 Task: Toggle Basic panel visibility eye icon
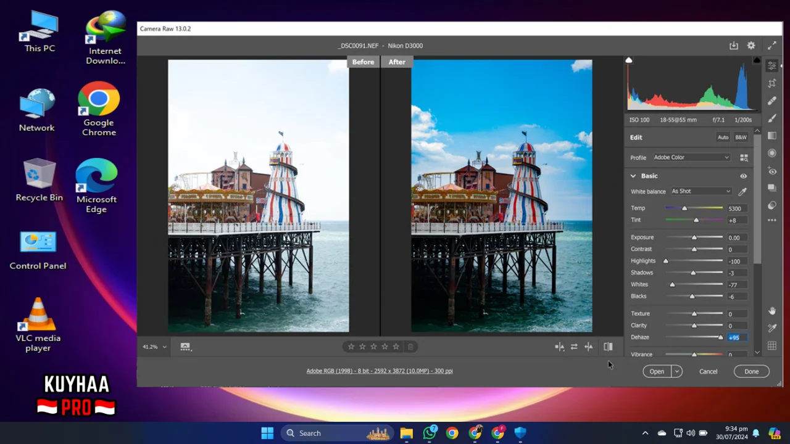(743, 176)
